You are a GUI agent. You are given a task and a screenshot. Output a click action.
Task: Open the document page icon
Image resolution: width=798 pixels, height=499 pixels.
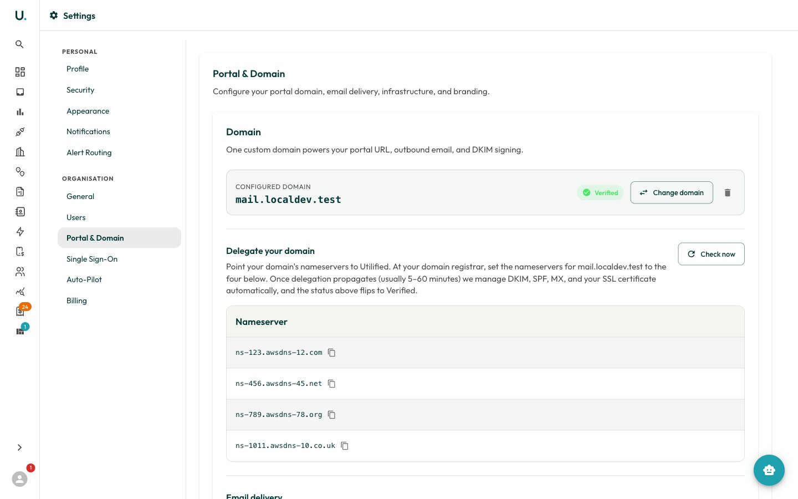20,192
